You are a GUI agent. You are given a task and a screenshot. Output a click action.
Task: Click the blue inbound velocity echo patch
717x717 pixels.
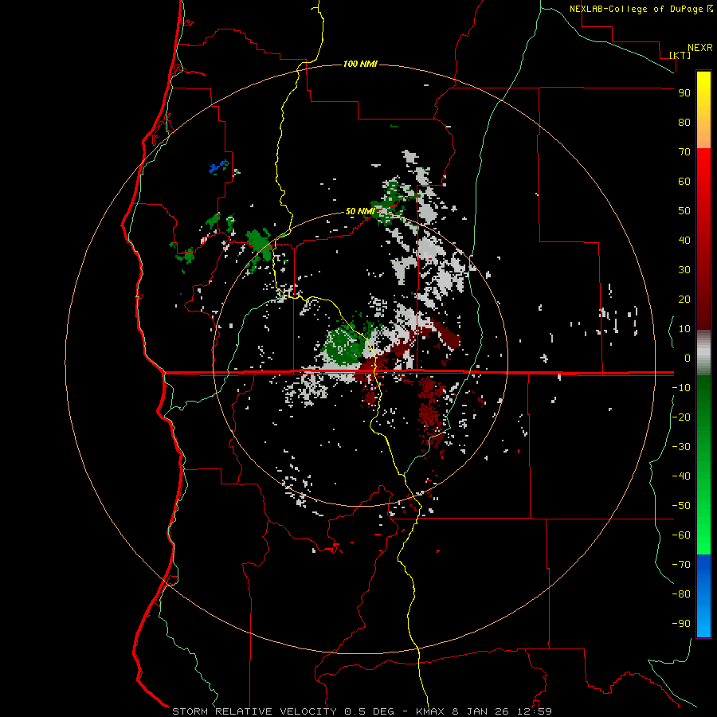coord(218,167)
